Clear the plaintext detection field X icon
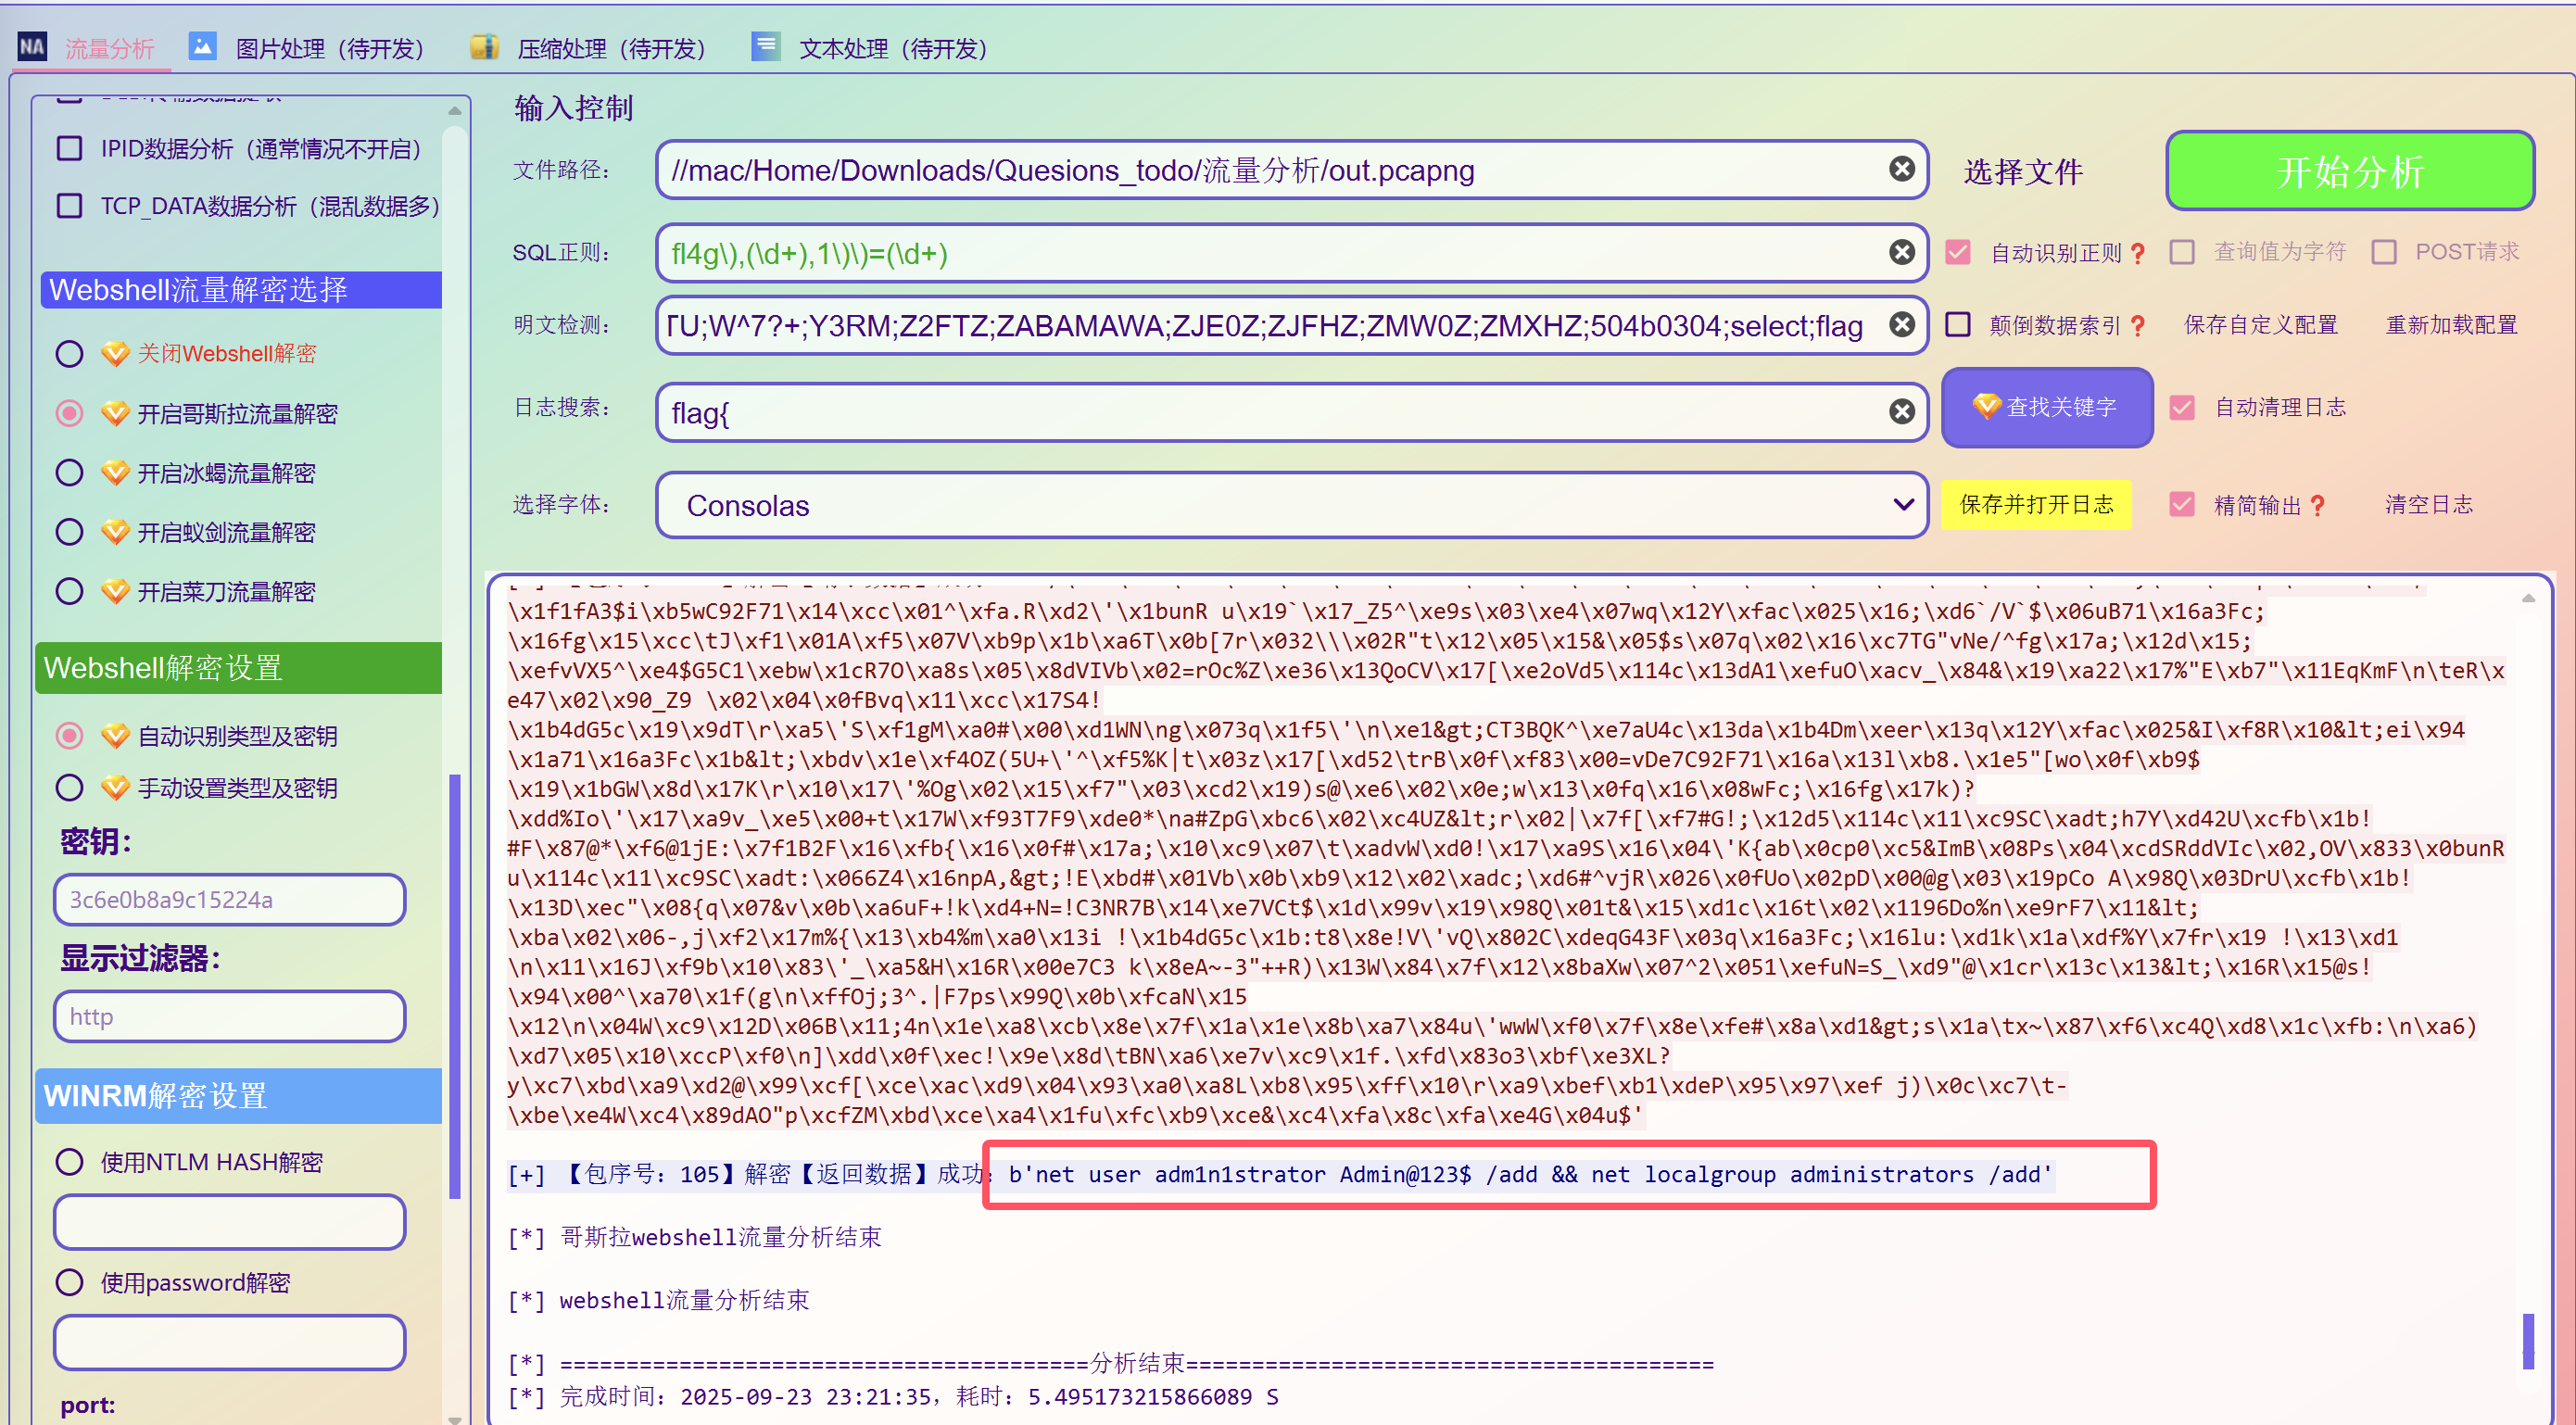Image resolution: width=2576 pixels, height=1425 pixels. point(1901,324)
